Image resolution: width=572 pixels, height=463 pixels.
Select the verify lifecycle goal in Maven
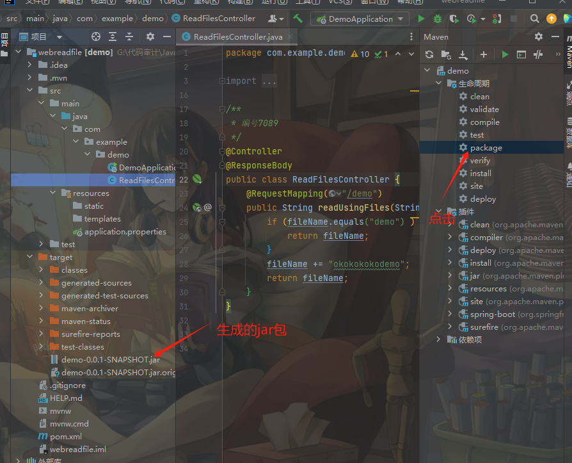pyautogui.click(x=480, y=160)
